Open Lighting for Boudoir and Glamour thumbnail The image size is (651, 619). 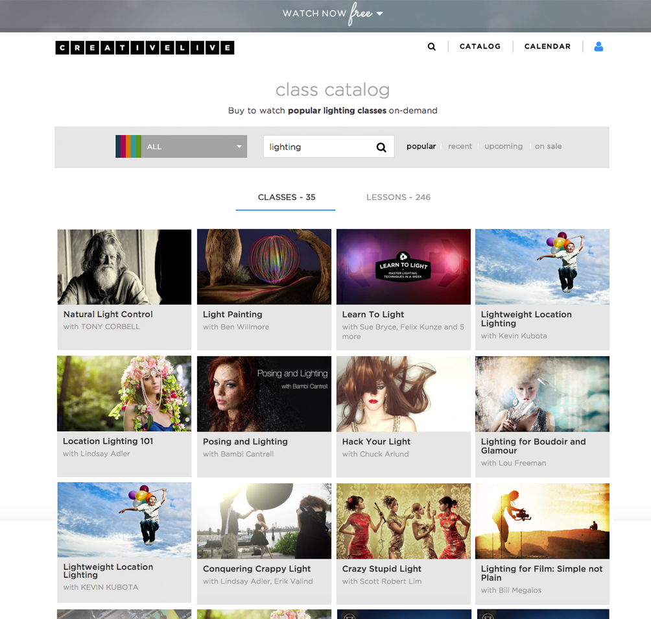(542, 394)
